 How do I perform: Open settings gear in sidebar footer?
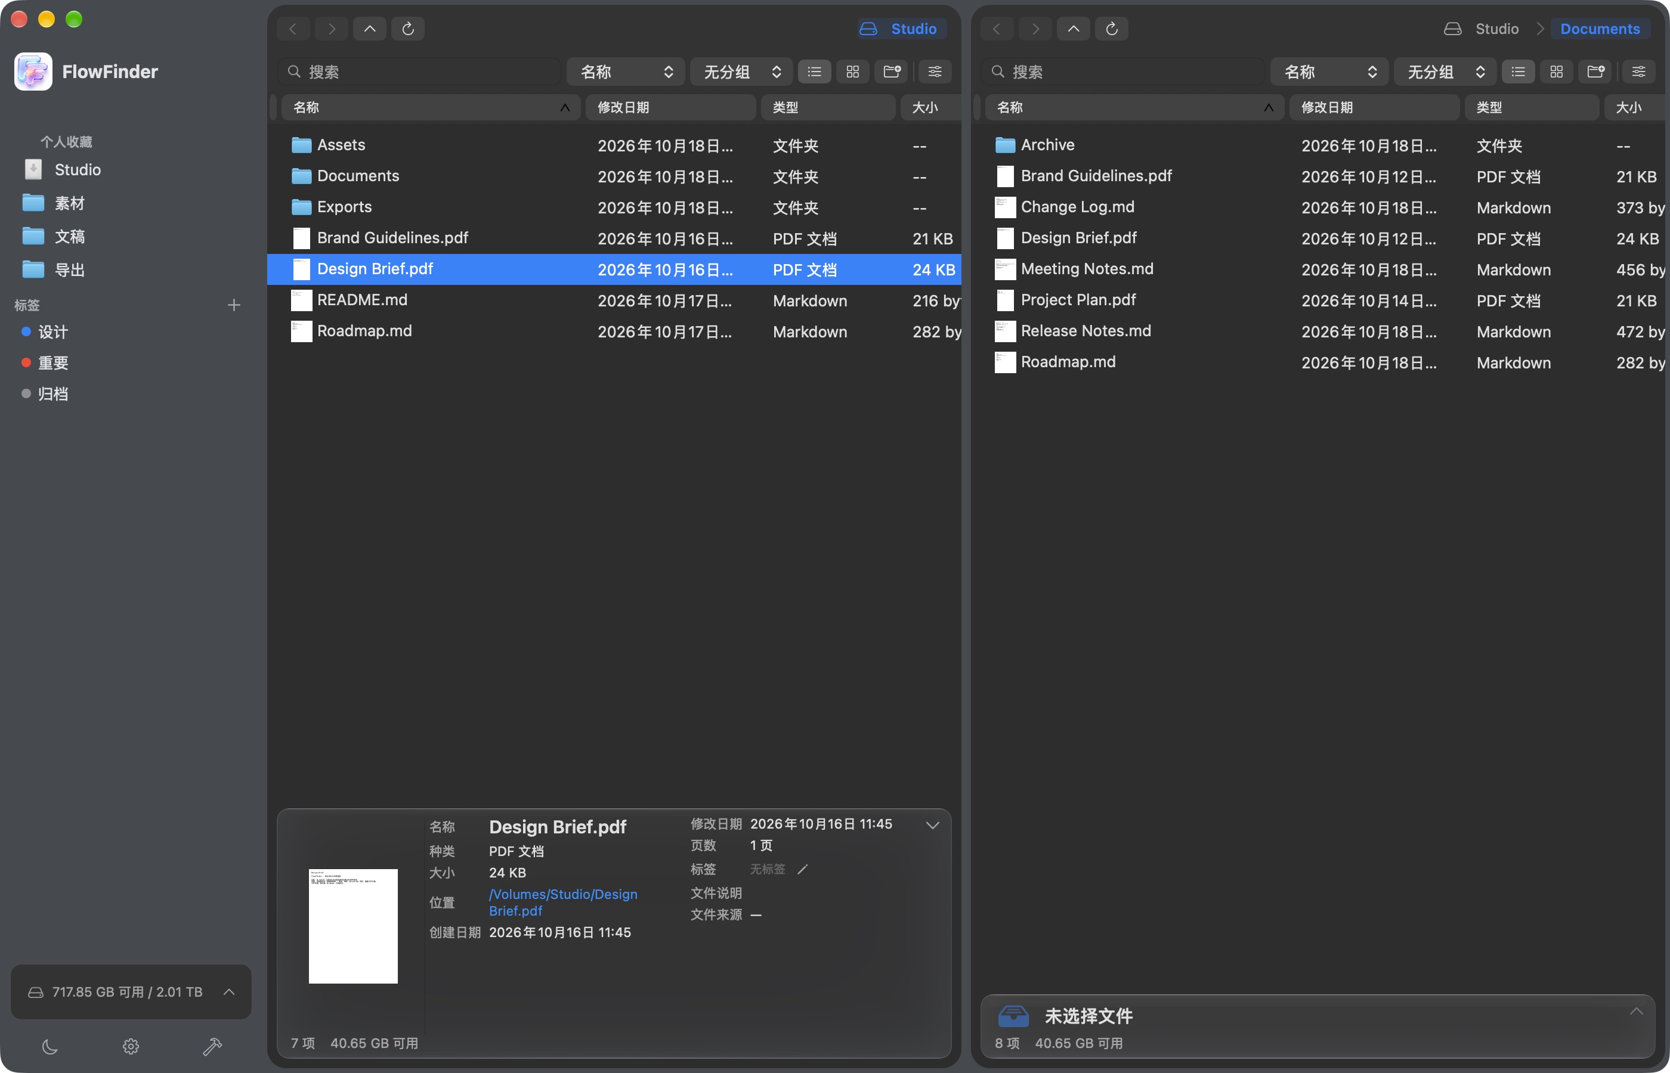point(131,1046)
